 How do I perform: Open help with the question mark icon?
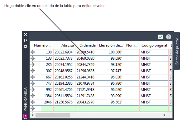click(x=169, y=37)
